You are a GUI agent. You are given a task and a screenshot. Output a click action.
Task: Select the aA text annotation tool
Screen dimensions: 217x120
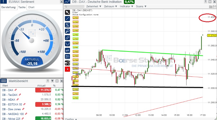[67, 50]
